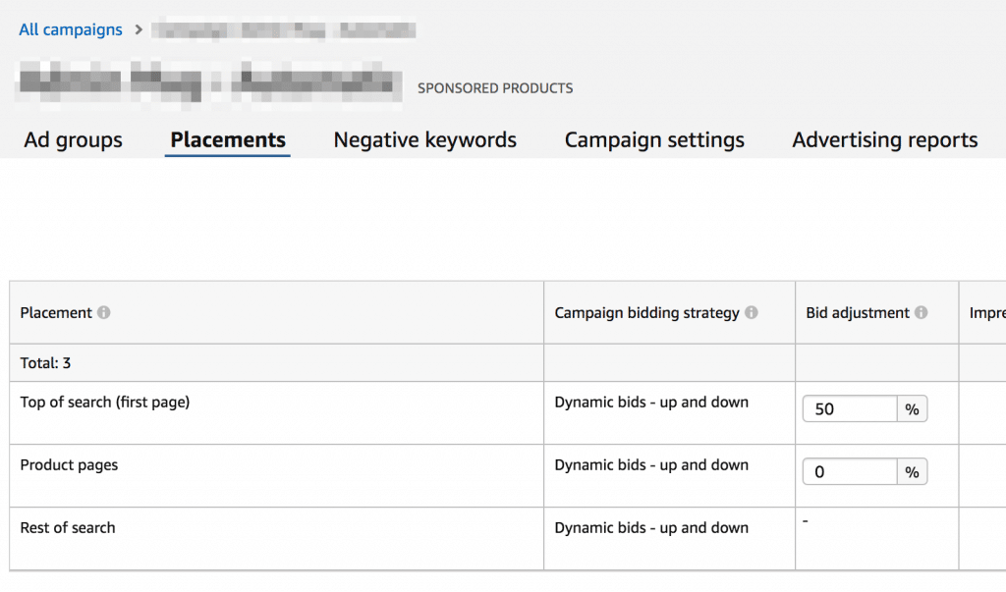Click the percent sign beside Top of search bid
1006x592 pixels.
[x=913, y=409]
